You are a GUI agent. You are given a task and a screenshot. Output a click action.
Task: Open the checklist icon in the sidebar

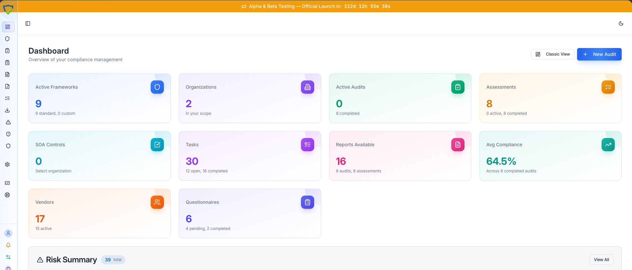(x=7, y=98)
